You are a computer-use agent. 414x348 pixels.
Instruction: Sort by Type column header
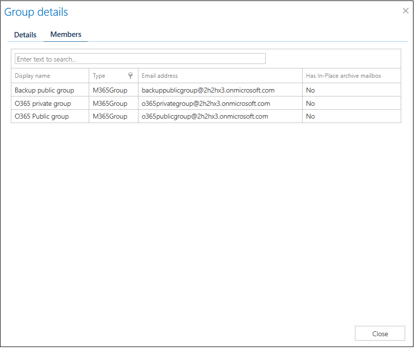(99, 76)
